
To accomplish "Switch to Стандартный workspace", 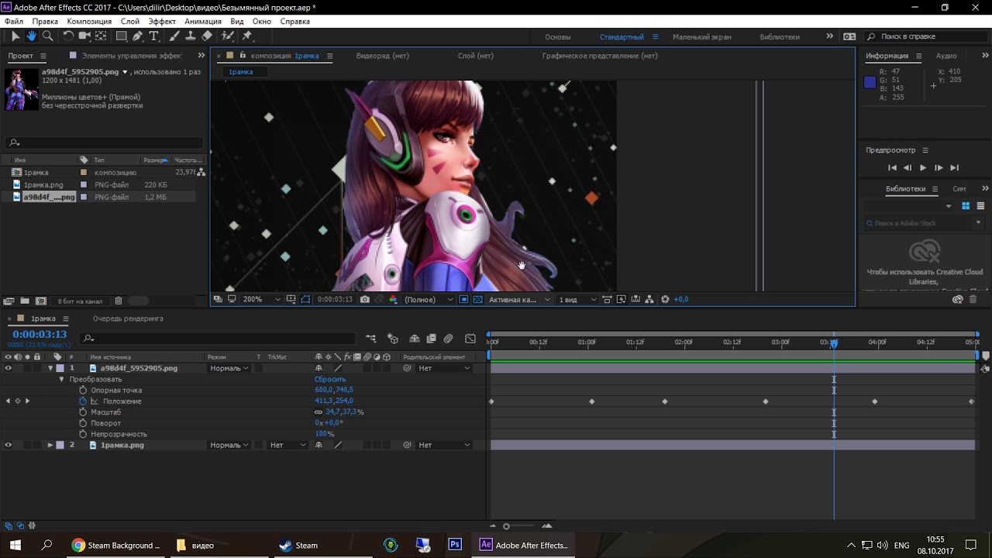I will (622, 37).
